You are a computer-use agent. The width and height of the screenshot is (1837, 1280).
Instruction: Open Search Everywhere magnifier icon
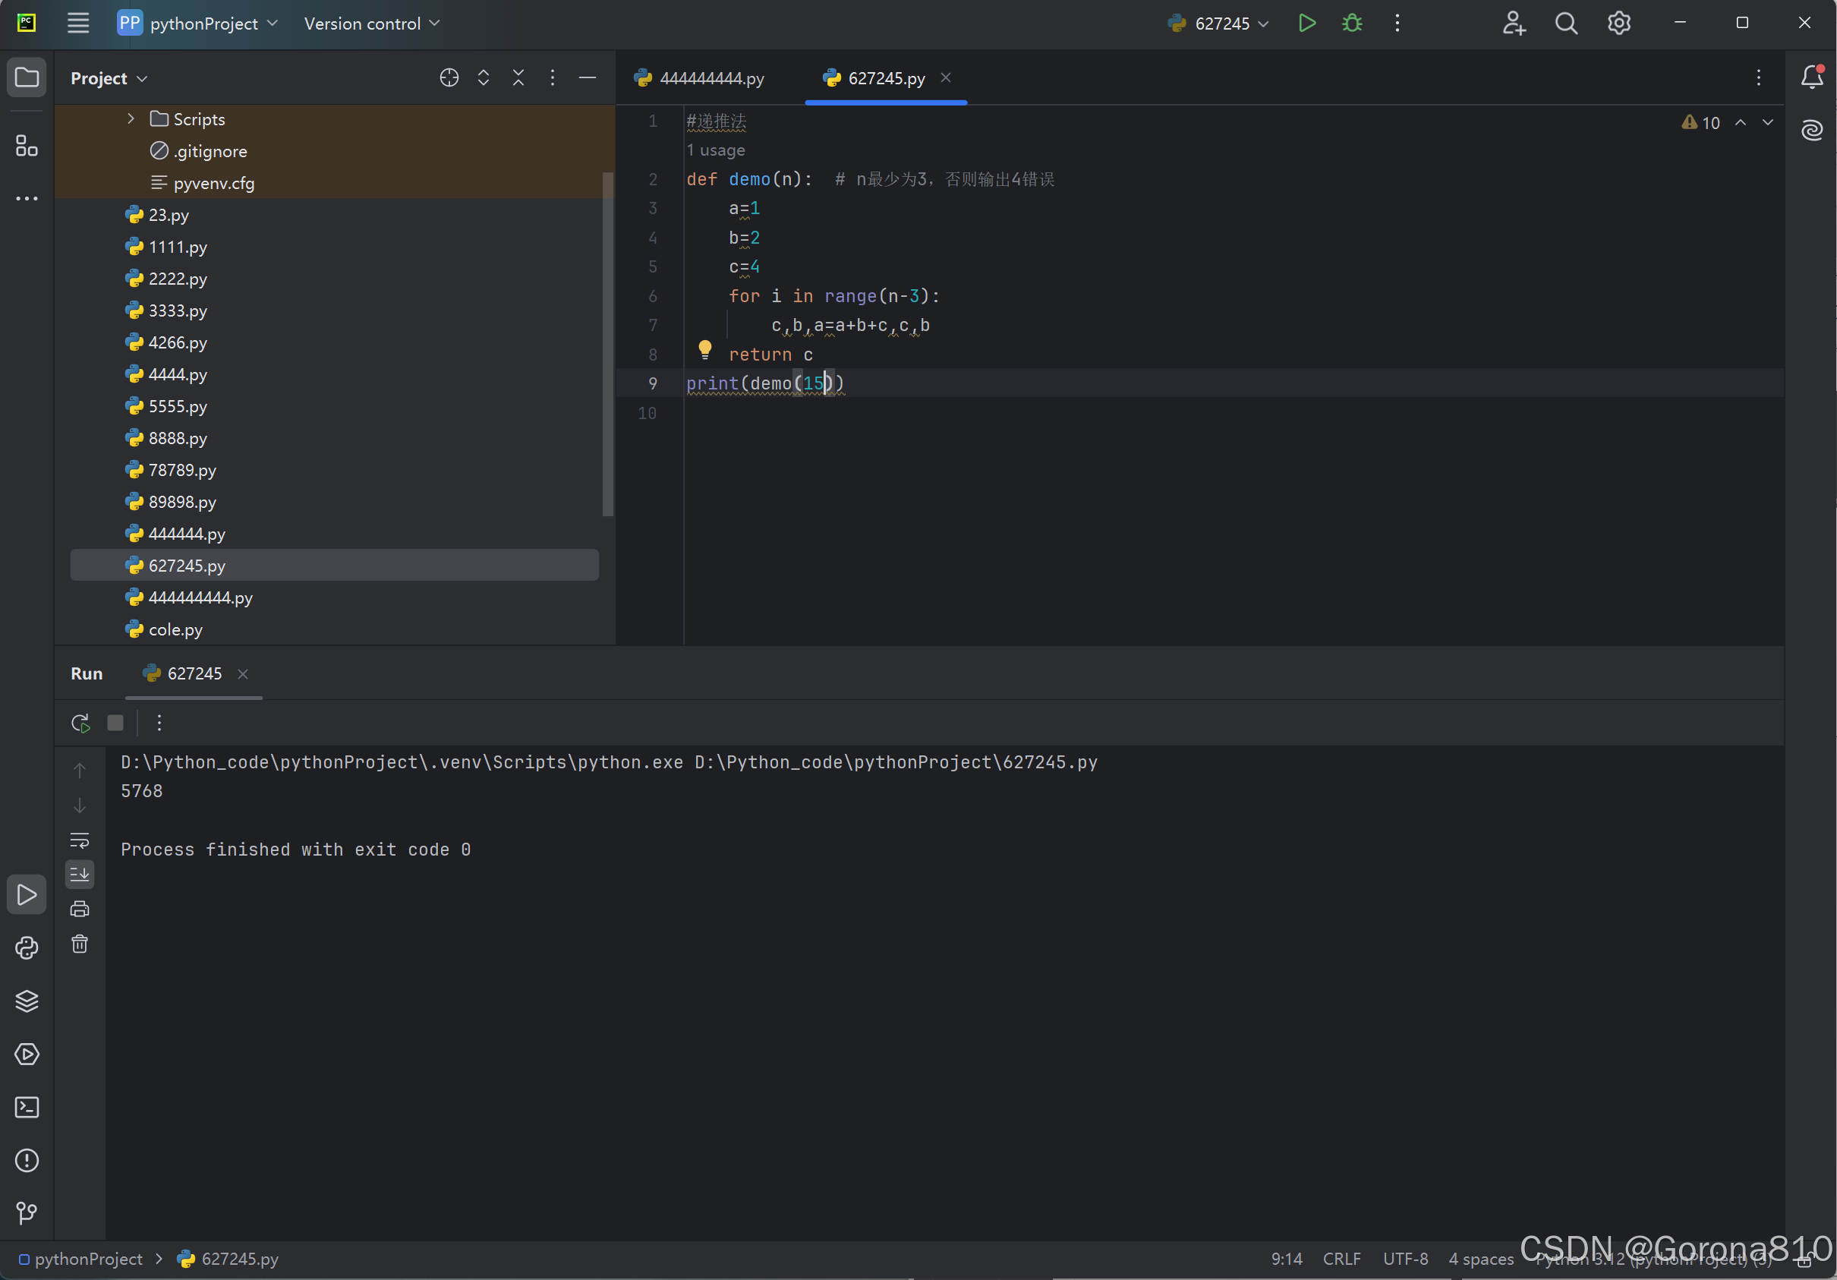pyautogui.click(x=1566, y=24)
